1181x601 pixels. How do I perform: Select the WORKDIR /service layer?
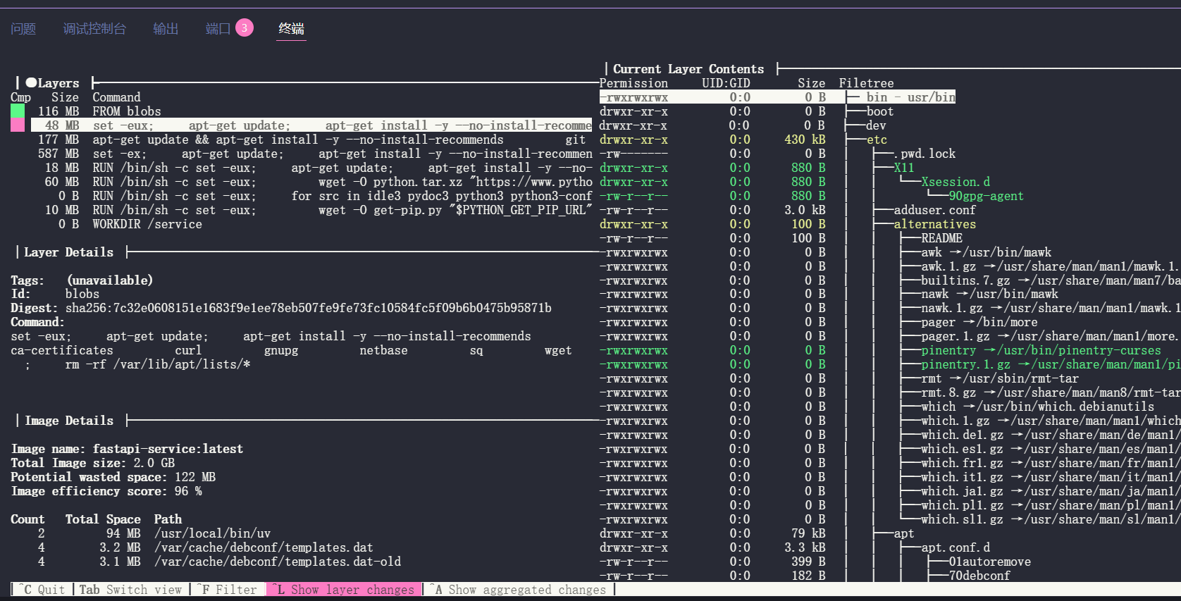click(147, 224)
